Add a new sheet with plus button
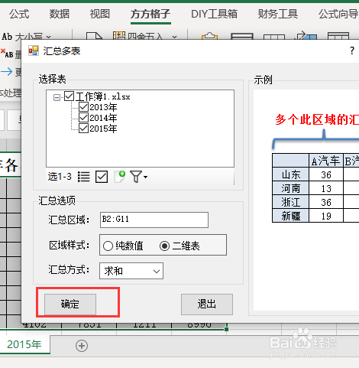Screen dimensions: 359x368 click(x=82, y=346)
